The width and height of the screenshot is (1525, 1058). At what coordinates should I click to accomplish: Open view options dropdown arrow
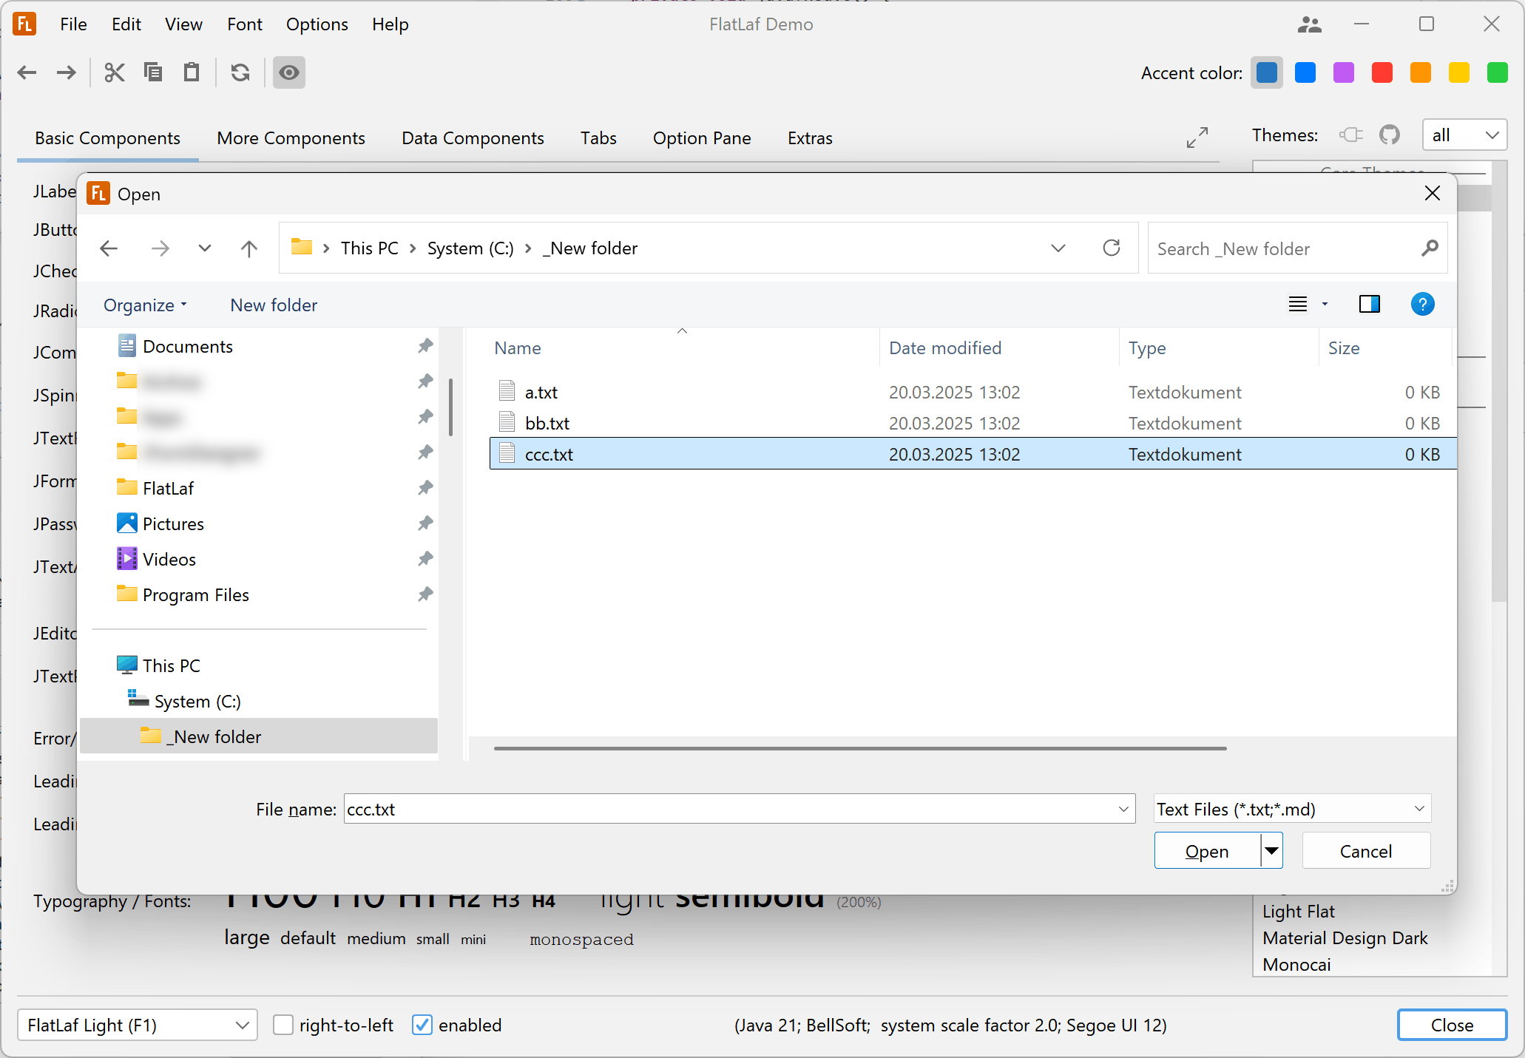pyautogui.click(x=1325, y=304)
